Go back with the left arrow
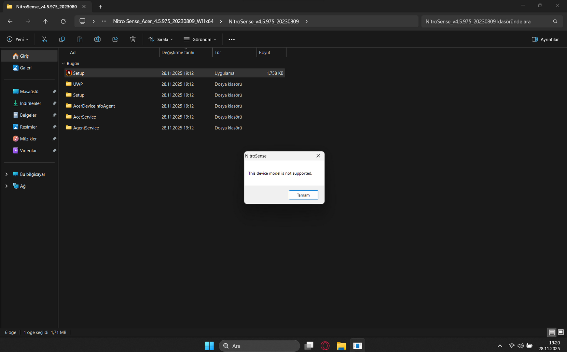This screenshot has width=567, height=352. pos(10,21)
